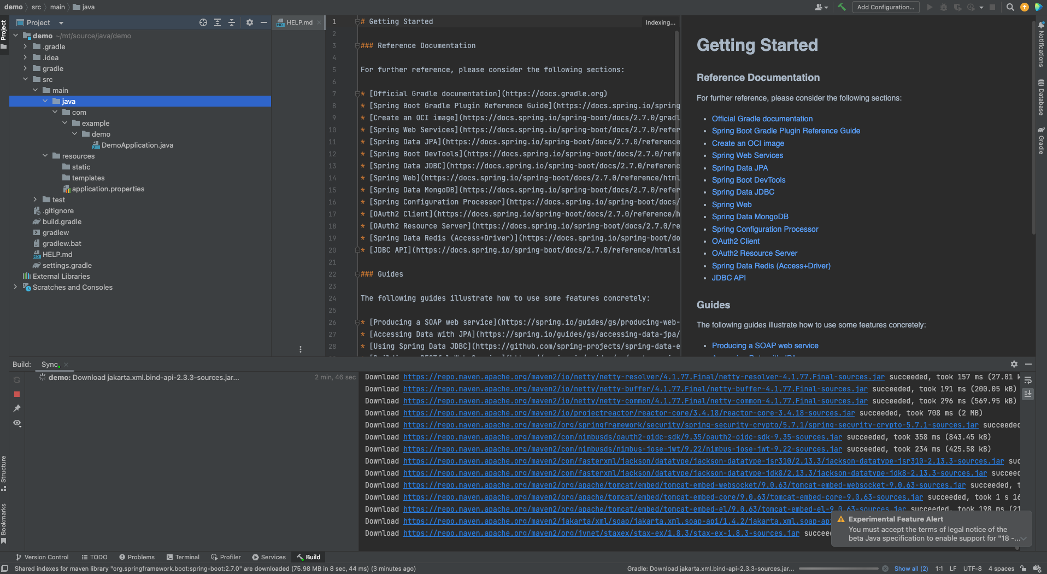
Task: Click the Official Gradle documentation preview link
Action: [762, 119]
